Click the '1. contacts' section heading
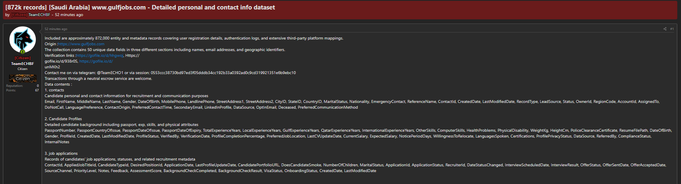This screenshot has height=184, width=681. click(x=54, y=90)
